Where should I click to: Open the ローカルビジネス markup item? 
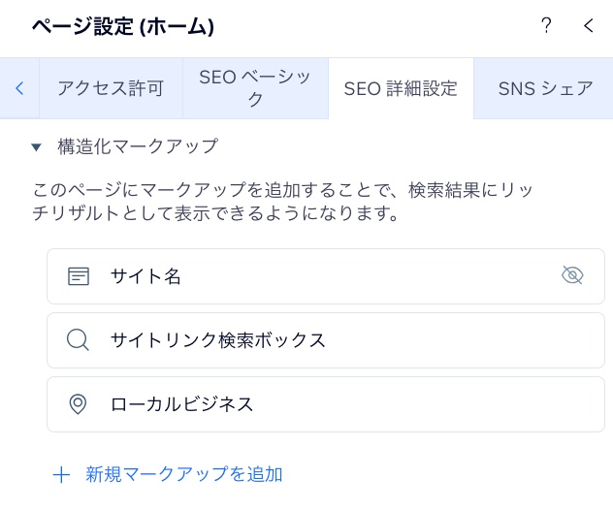[x=326, y=404]
